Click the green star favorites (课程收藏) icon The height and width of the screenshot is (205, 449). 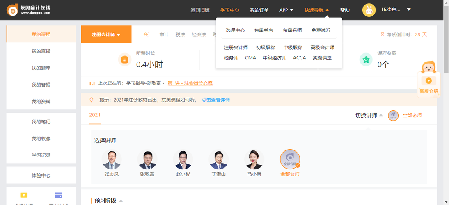pyautogui.click(x=366, y=59)
